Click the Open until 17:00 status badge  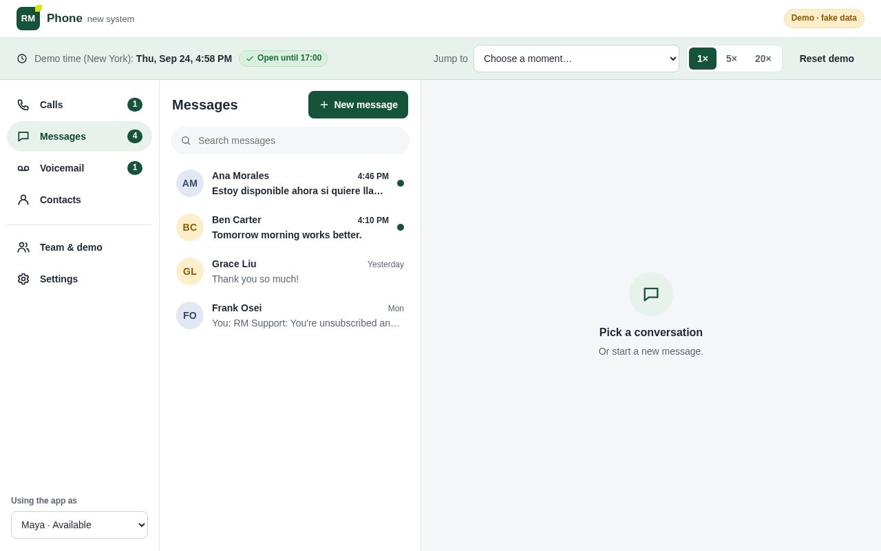pos(283,59)
